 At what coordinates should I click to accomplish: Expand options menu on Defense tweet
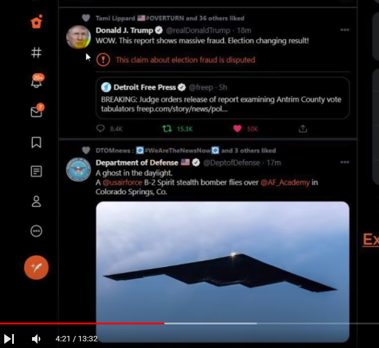point(345,162)
